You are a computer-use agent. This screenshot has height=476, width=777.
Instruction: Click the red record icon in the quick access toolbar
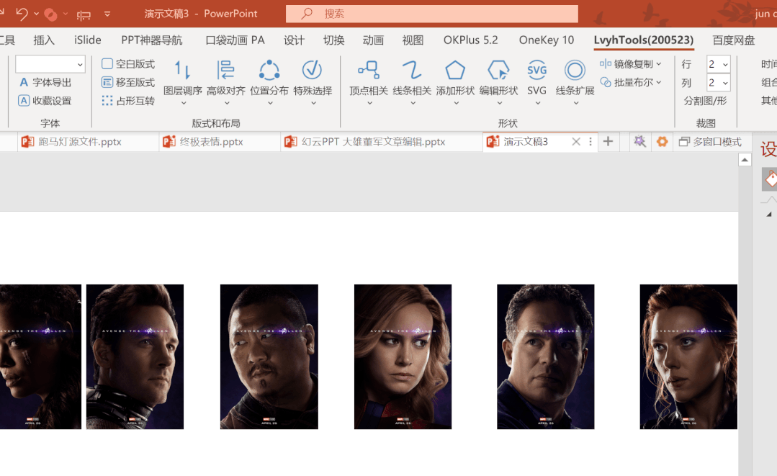coord(50,14)
